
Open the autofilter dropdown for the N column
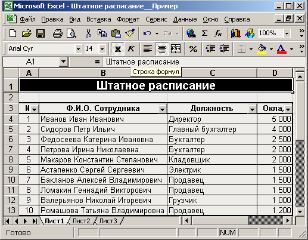35,109
